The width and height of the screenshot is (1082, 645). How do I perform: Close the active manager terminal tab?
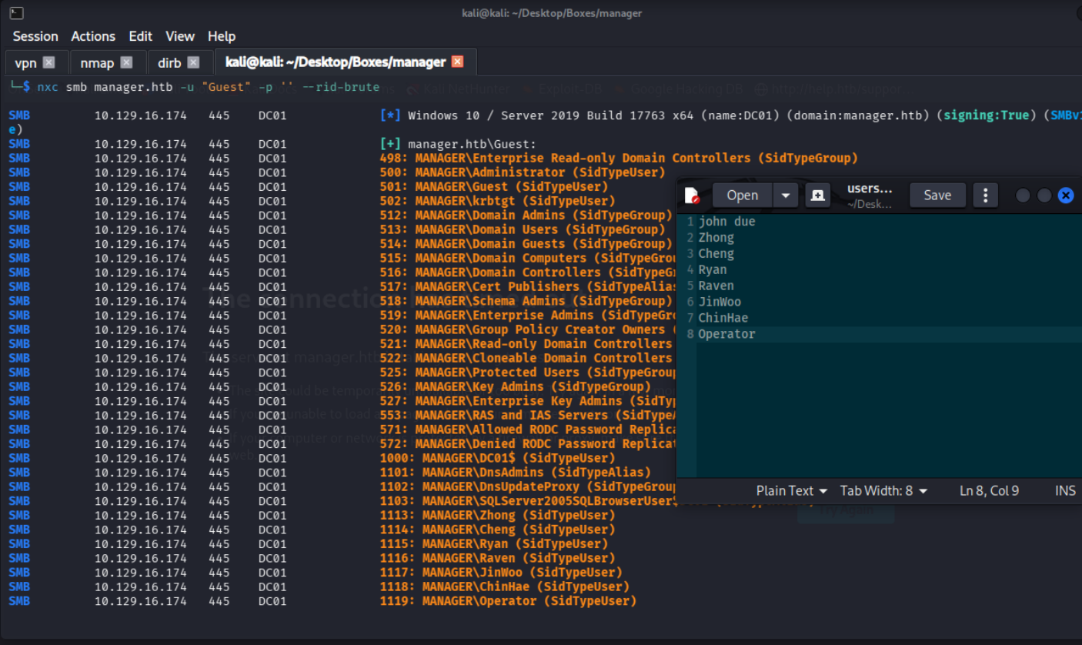pos(457,62)
